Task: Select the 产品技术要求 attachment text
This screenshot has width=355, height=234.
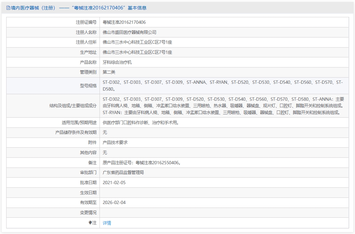Action: (115, 142)
